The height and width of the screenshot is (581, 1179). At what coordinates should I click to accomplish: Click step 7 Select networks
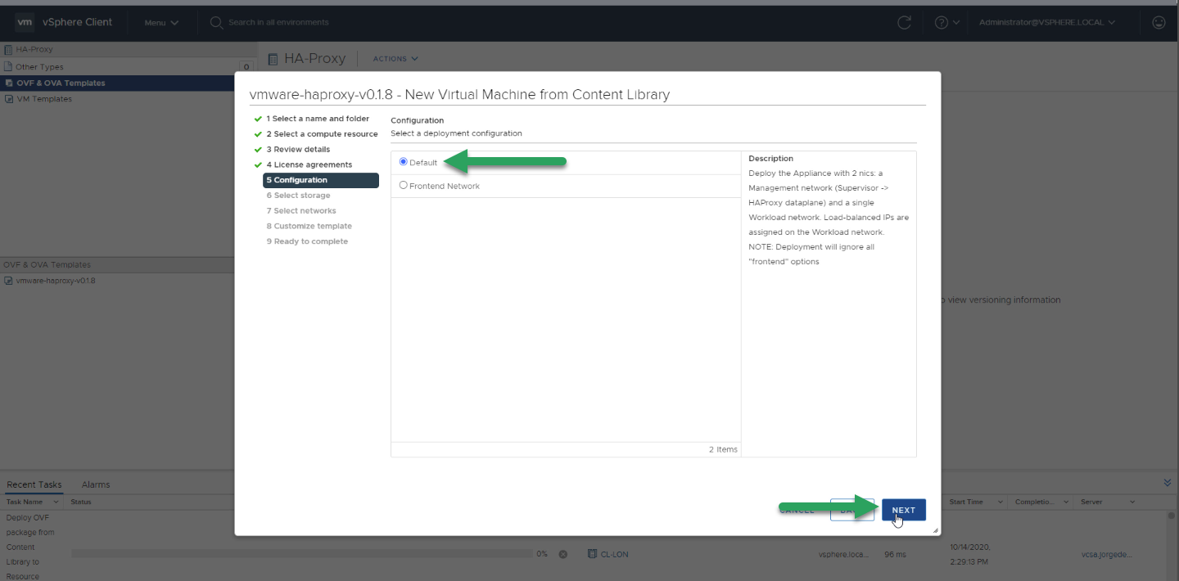(x=300, y=211)
